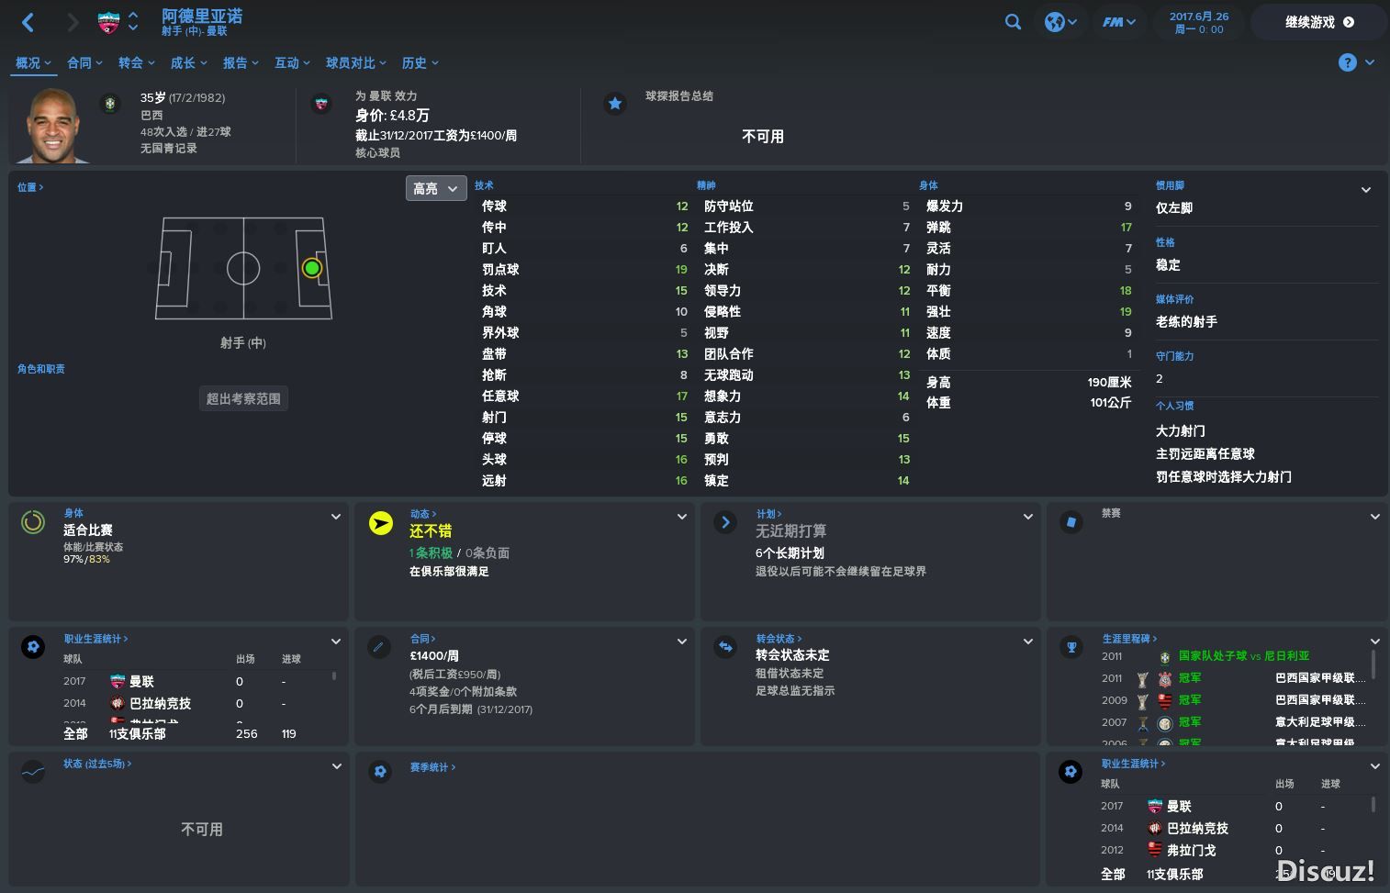Click the 弗拉门戈 row in bottom-right stats

tap(1236, 850)
